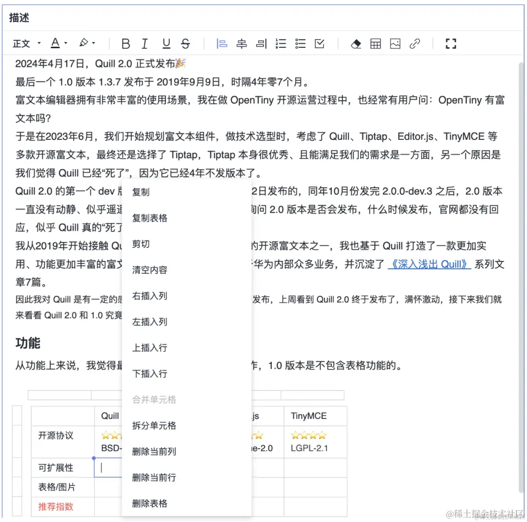Choose 复制 in context menu

tap(186, 192)
